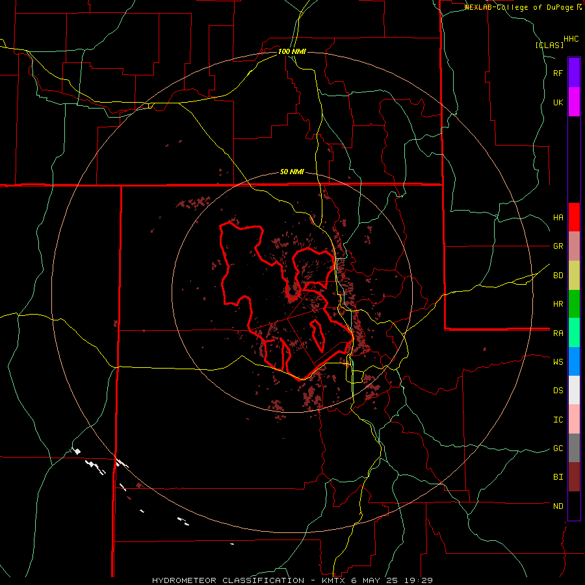Choose the WS blue legend swatch
The height and width of the screenshot is (585, 585).
[x=574, y=361]
